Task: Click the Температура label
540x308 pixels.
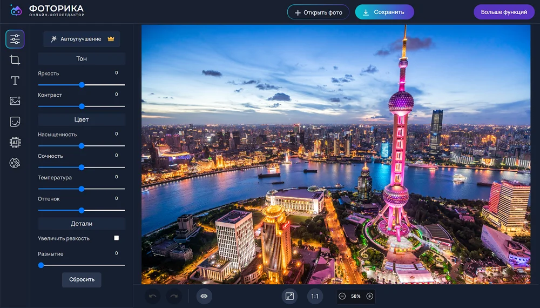Action: (x=55, y=177)
